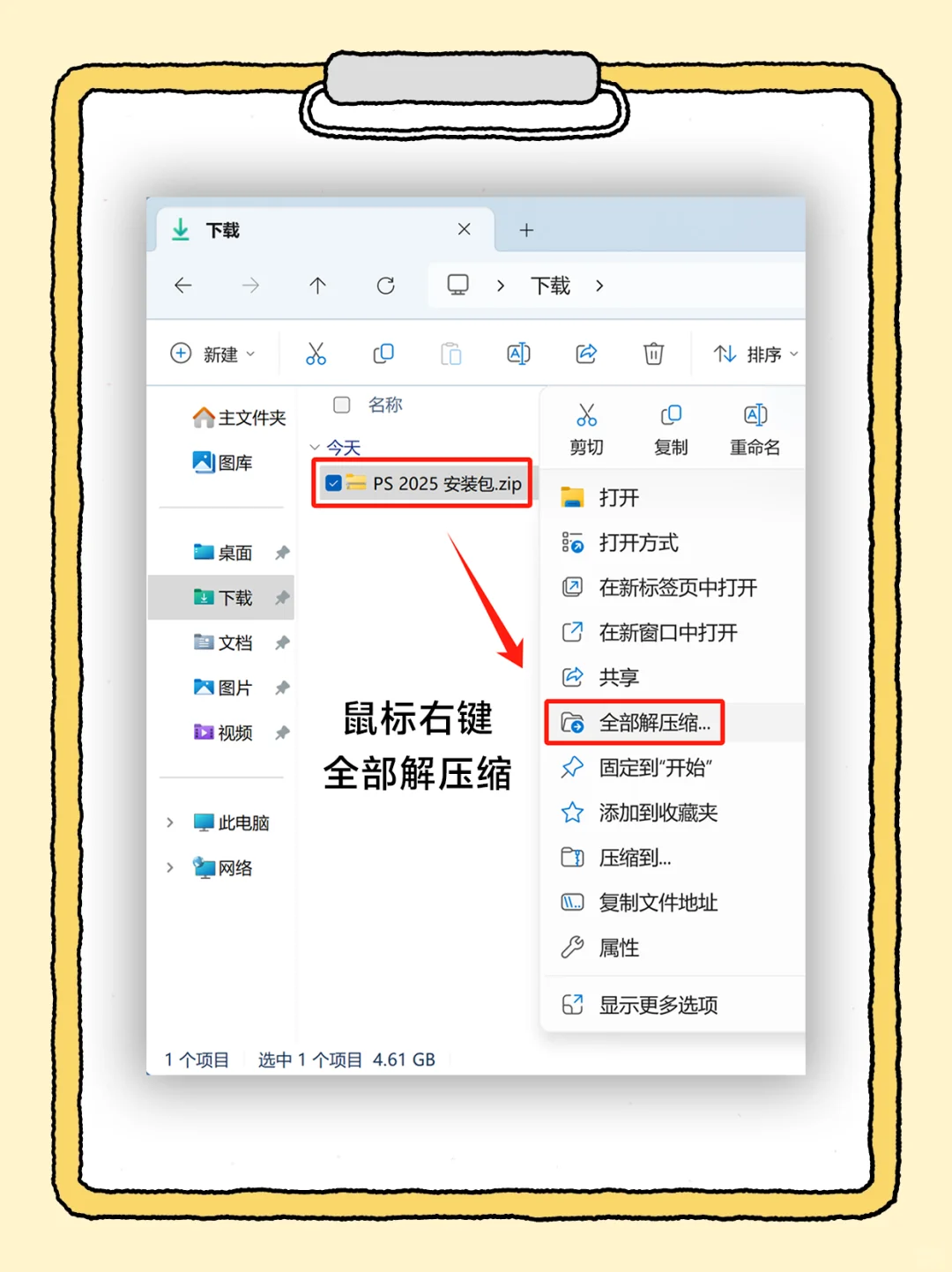Open 视频 in the sidebar
The image size is (952, 1272).
tap(223, 733)
